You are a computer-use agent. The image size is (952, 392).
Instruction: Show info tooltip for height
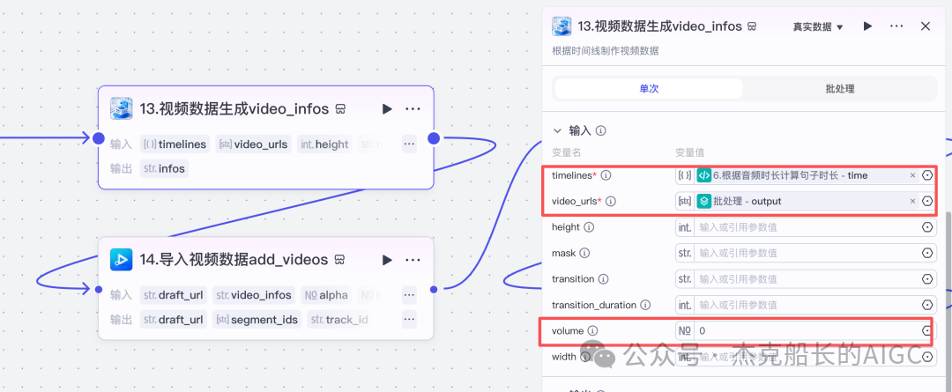(x=589, y=227)
